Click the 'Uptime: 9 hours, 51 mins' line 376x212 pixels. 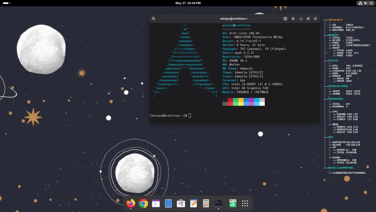[x=243, y=45]
